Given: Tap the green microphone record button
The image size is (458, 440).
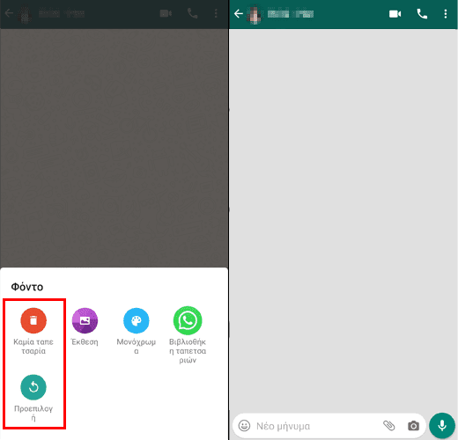Looking at the screenshot, I should pos(442,426).
